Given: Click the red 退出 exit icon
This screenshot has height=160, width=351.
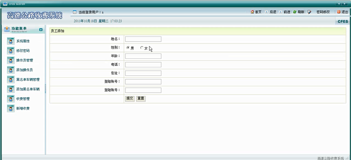Looking at the screenshot, I should pos(339,12).
